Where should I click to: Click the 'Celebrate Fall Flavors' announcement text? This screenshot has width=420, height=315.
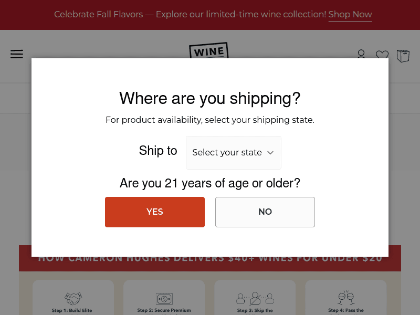click(x=189, y=15)
